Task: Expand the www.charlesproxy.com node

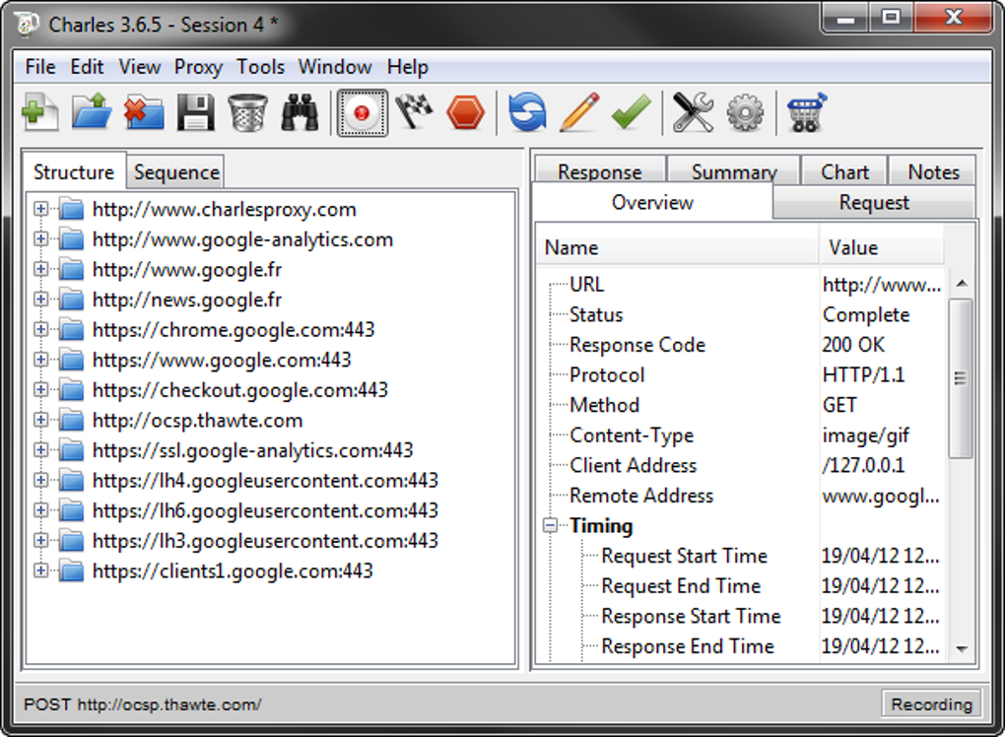Action: pos(41,209)
